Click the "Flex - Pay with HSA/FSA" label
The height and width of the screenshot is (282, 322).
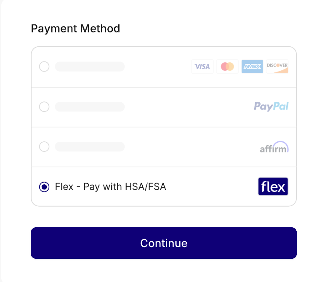pyautogui.click(x=111, y=187)
